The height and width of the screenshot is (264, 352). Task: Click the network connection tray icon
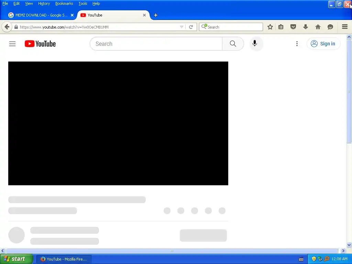[320, 259]
